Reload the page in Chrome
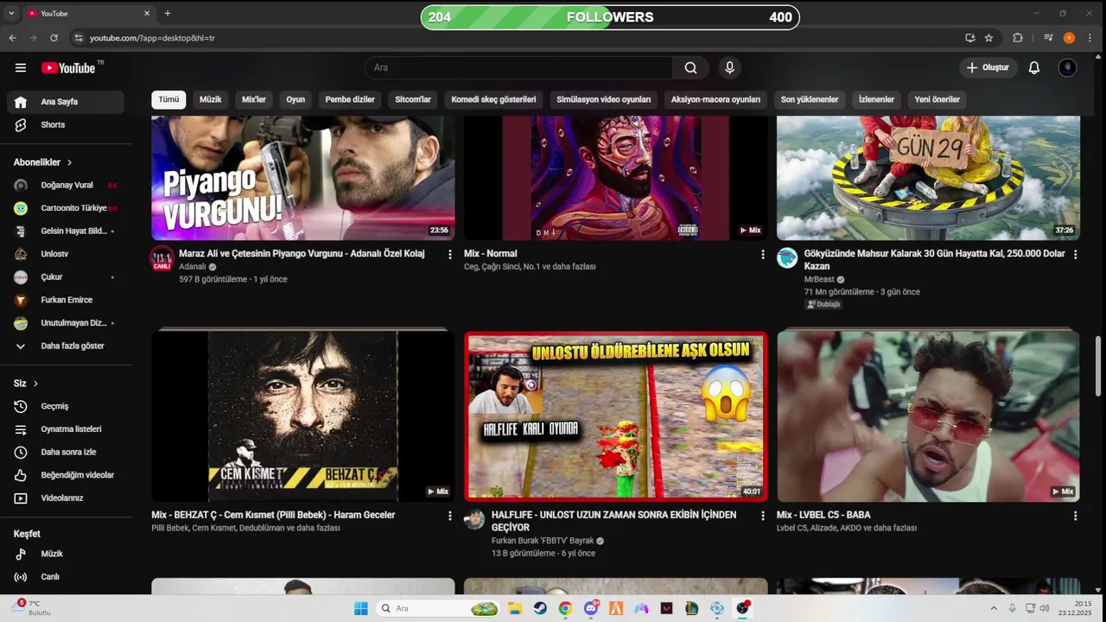This screenshot has width=1106, height=622. pyautogui.click(x=54, y=38)
